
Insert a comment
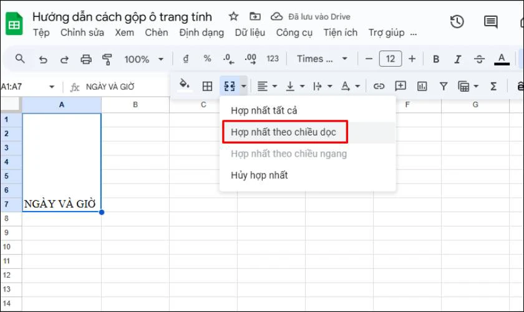coord(400,86)
